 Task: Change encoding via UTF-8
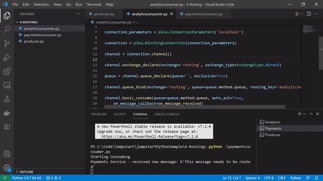pyautogui.click(x=269, y=178)
